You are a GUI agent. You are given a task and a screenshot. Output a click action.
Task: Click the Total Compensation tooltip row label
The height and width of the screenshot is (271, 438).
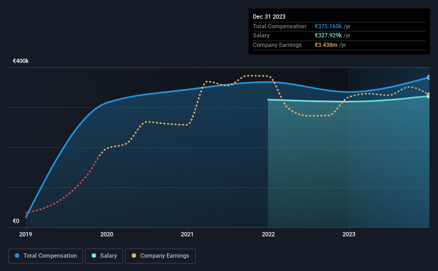tap(280, 26)
